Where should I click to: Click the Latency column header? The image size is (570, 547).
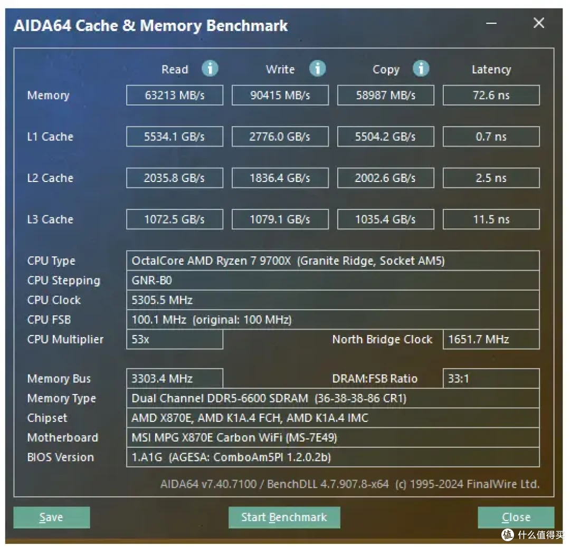[491, 70]
